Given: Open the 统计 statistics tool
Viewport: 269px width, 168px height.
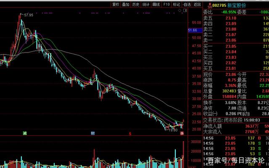Looking at the screenshot, I should pos(146,5).
